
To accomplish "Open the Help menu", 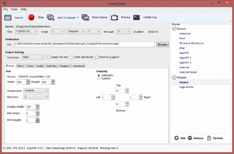I will coord(24,9).
